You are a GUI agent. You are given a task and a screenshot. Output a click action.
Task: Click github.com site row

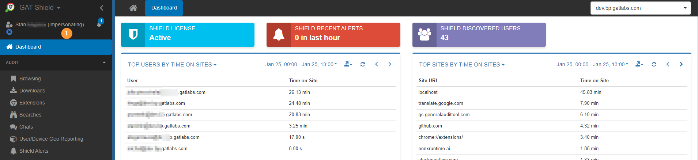(552, 126)
